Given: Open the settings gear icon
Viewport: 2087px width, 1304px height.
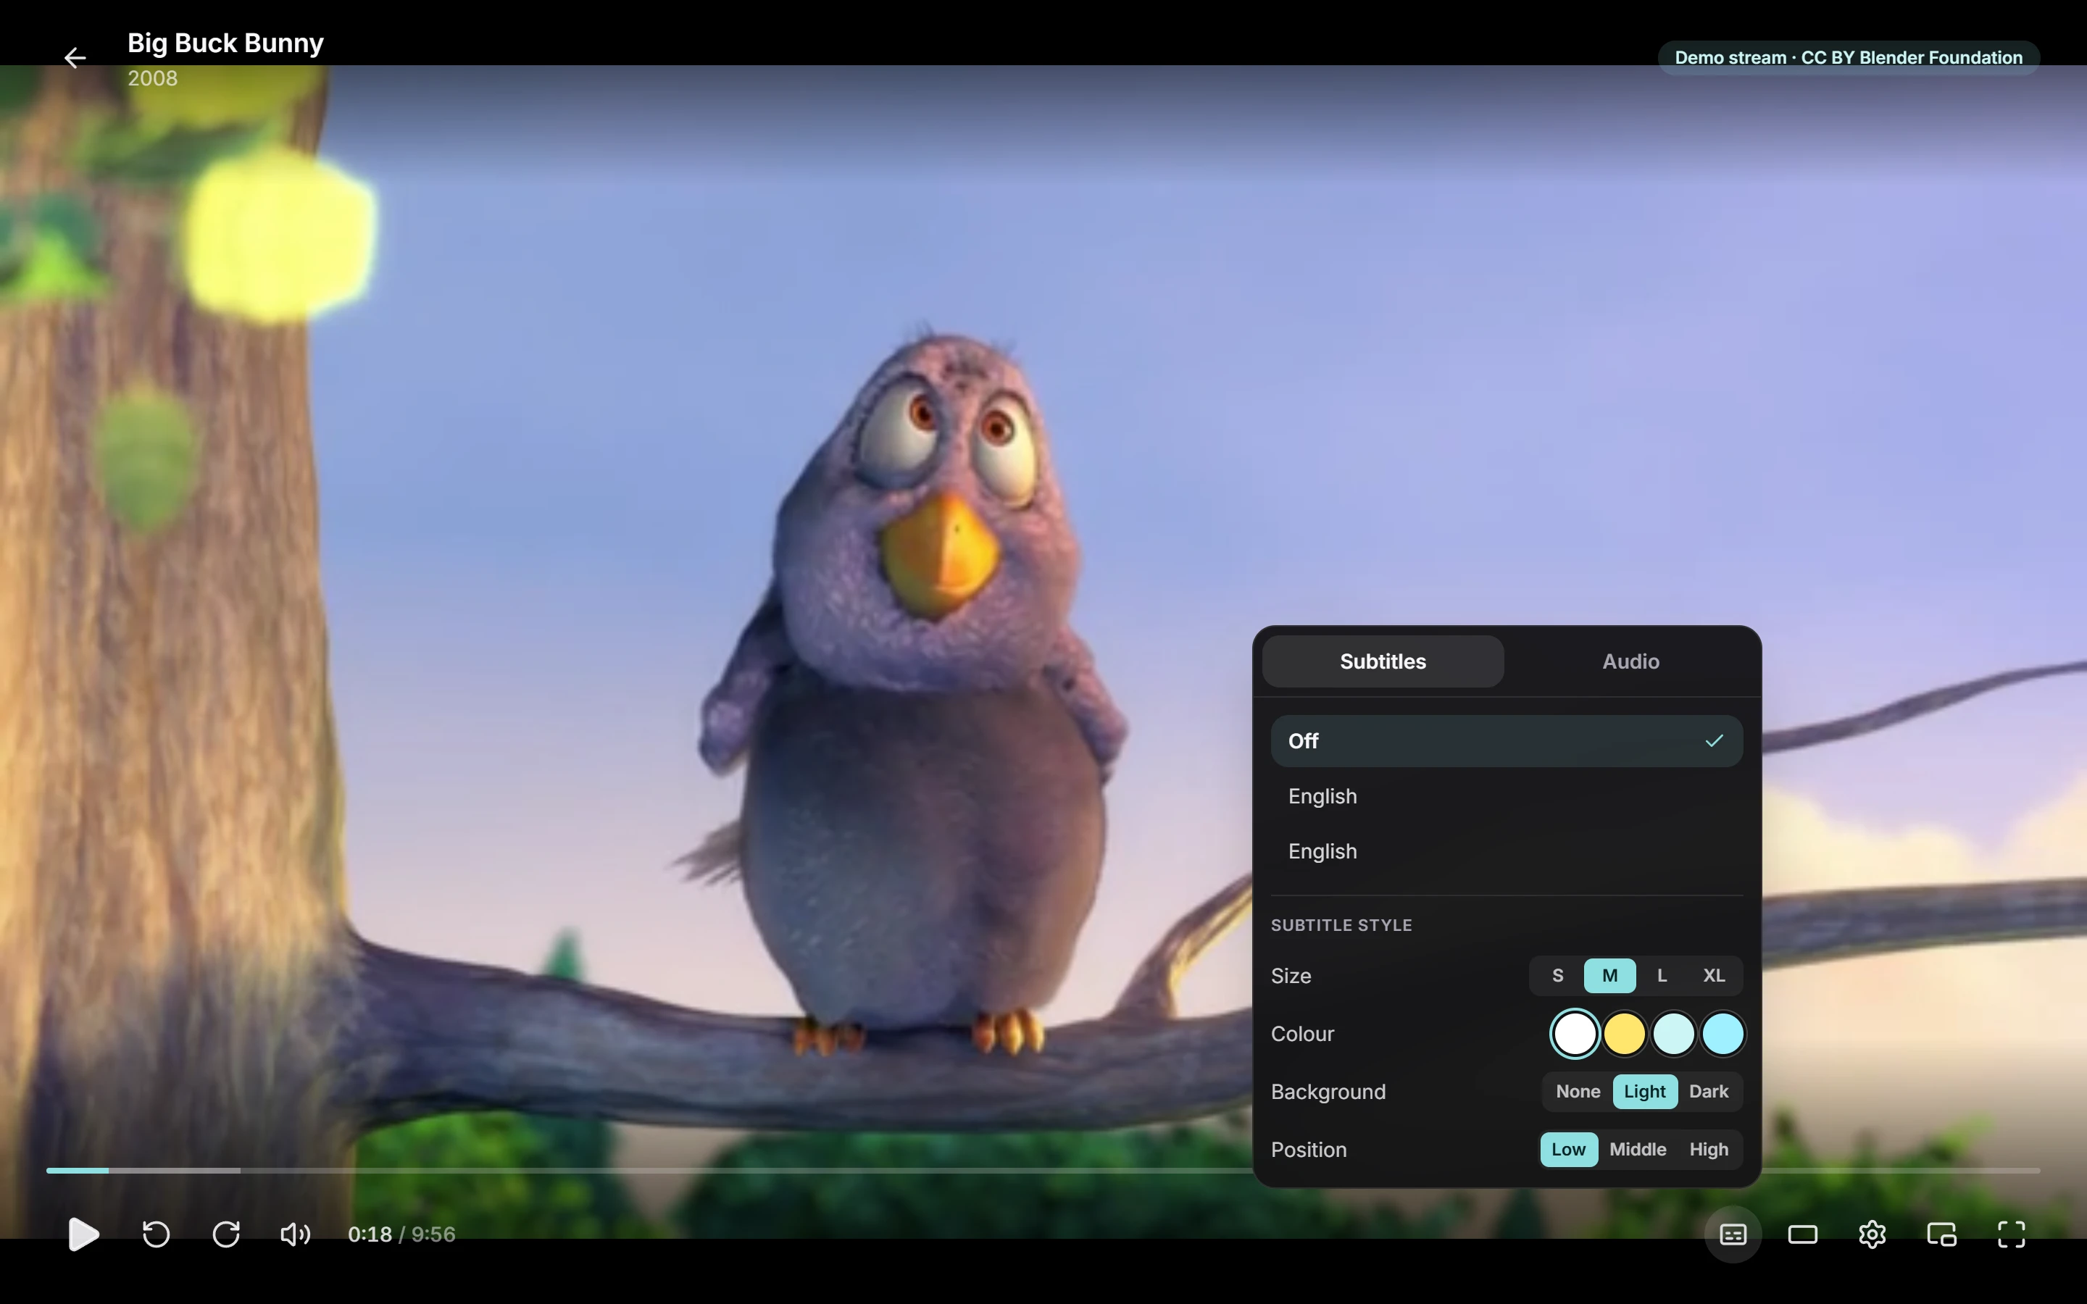Looking at the screenshot, I should [1873, 1234].
